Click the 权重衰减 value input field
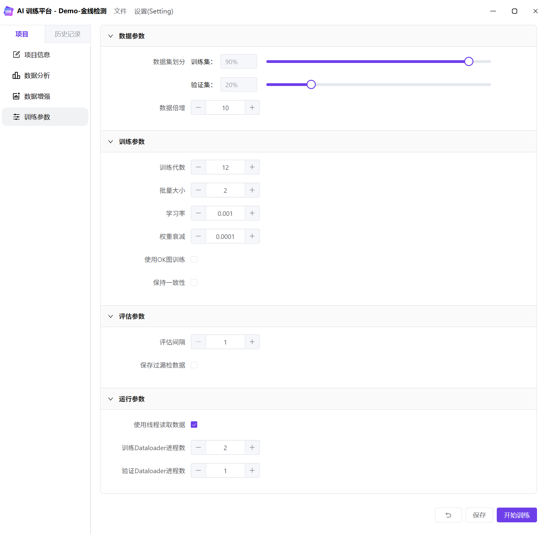This screenshot has height=534, width=545. click(x=225, y=236)
